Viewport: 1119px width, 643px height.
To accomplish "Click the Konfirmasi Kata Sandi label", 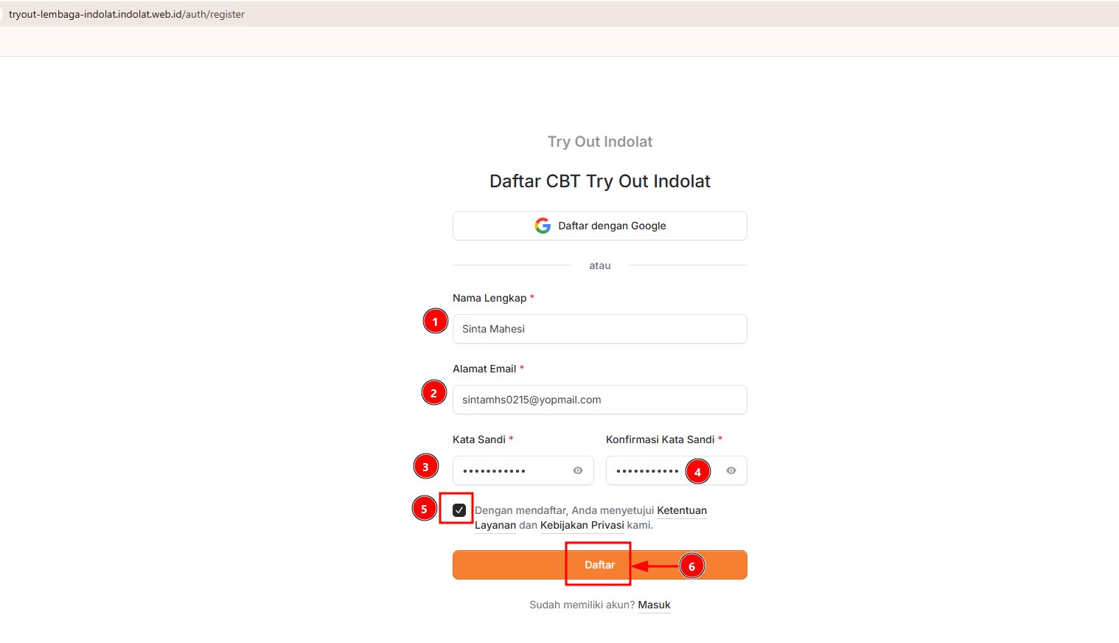I will 660,439.
